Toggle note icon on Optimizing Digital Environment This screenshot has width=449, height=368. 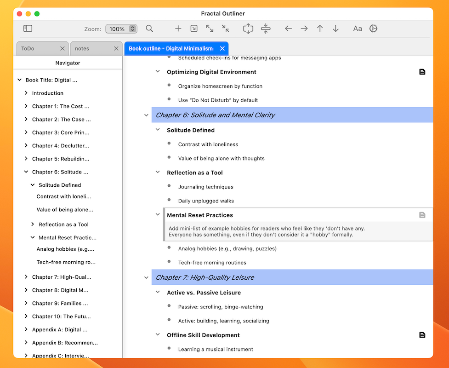pos(422,72)
